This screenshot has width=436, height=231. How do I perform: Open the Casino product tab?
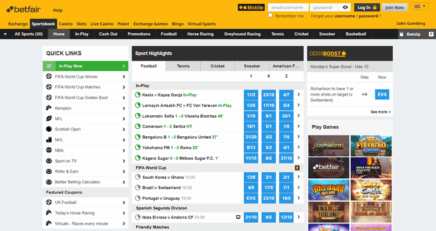click(66, 24)
